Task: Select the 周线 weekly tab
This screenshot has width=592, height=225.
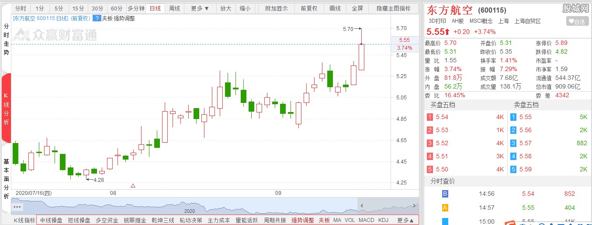Action: (174, 8)
